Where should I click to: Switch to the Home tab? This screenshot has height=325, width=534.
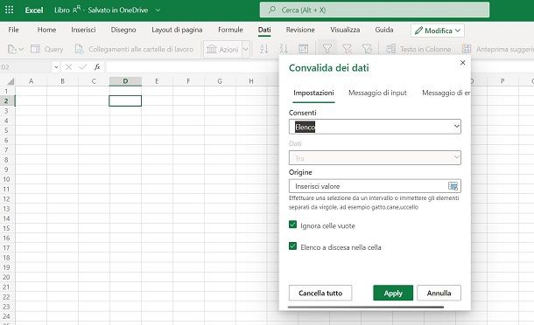pyautogui.click(x=46, y=30)
